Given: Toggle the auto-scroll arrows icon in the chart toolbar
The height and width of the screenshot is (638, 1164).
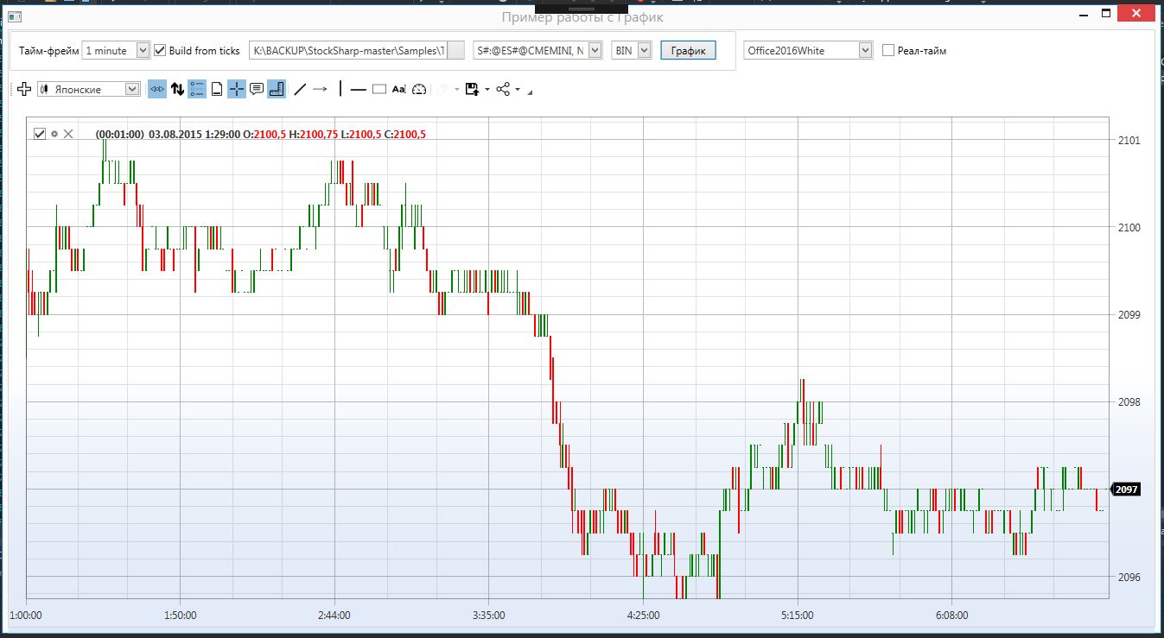Looking at the screenshot, I should click(x=157, y=89).
